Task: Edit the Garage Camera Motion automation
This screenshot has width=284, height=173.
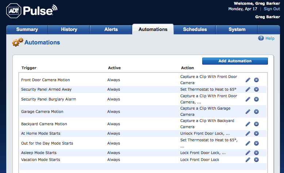Action: [248, 111]
